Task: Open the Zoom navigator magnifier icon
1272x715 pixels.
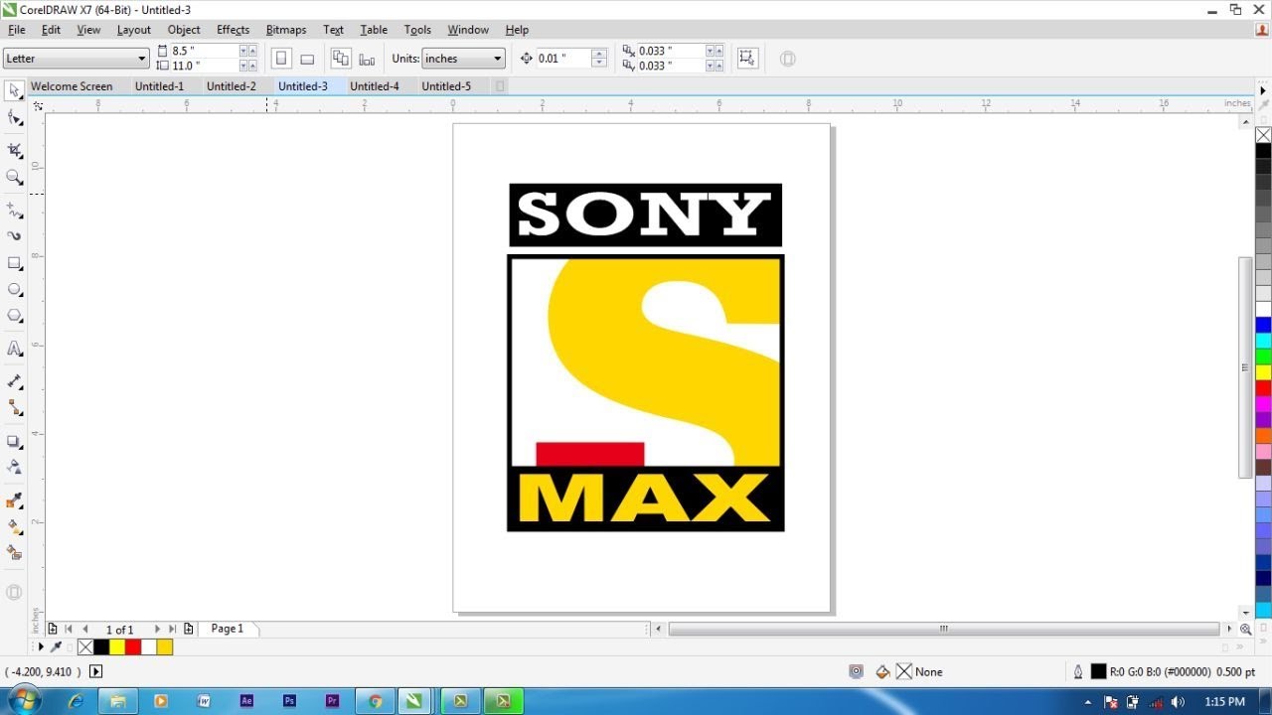Action: (x=1245, y=629)
